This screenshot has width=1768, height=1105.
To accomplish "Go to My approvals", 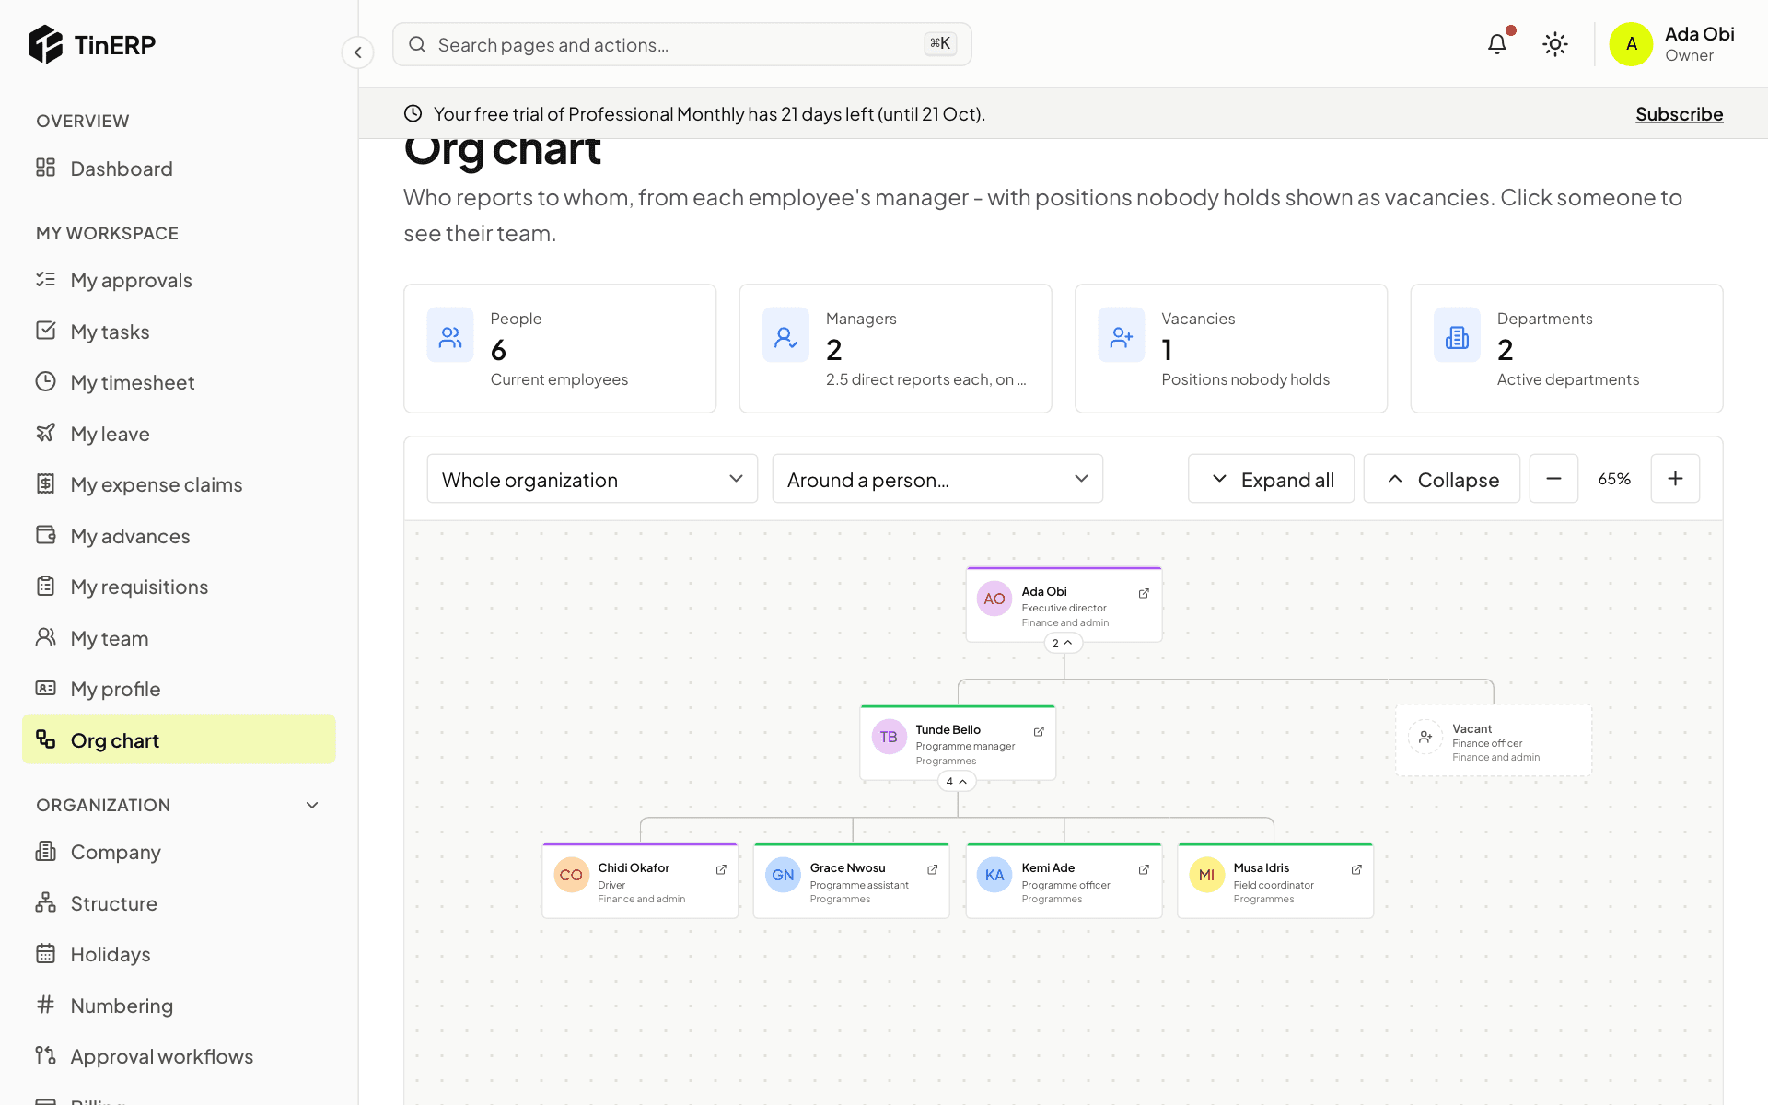I will pyautogui.click(x=179, y=280).
